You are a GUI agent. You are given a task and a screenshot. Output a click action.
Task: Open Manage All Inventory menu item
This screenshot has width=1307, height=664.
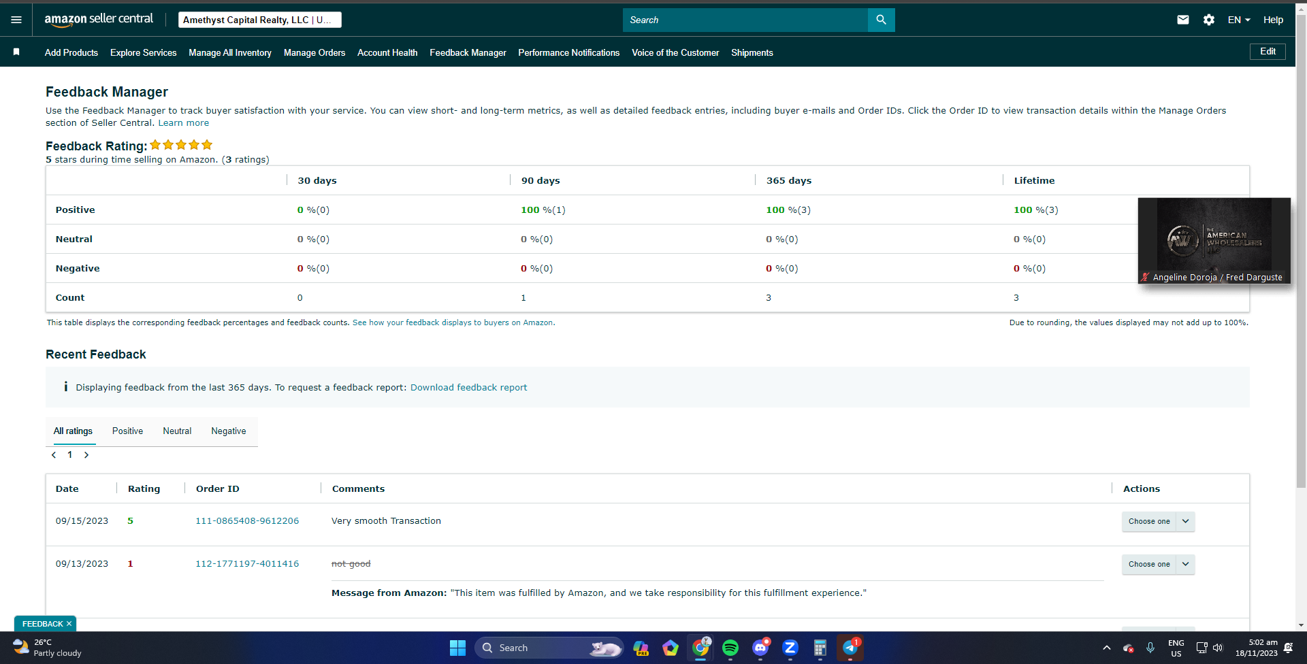tap(230, 52)
